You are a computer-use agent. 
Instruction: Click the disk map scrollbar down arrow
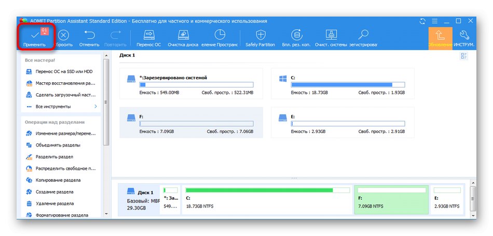[473, 216]
